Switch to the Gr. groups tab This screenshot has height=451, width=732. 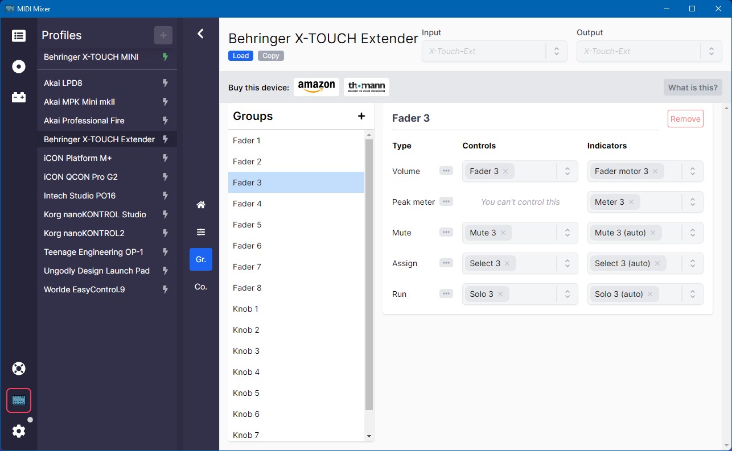tap(201, 259)
